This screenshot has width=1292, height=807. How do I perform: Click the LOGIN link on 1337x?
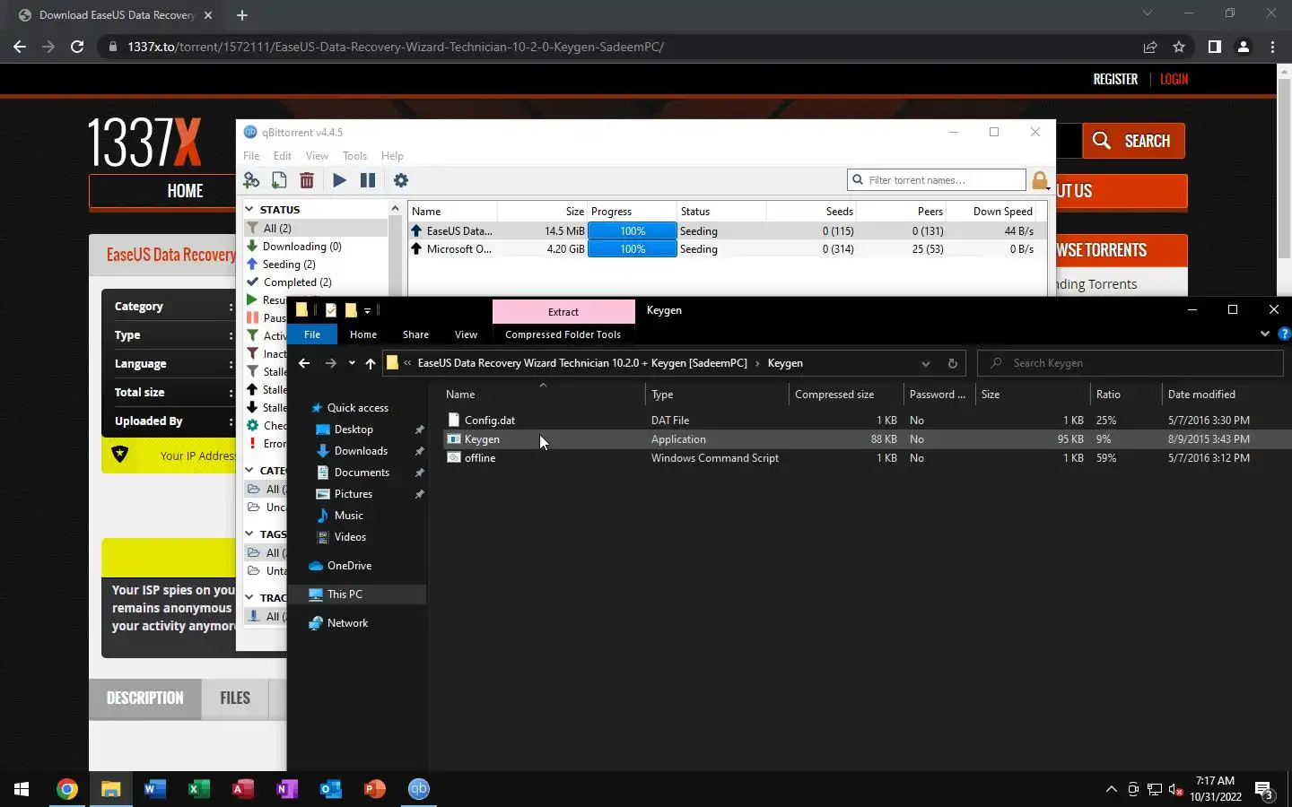tap(1174, 79)
